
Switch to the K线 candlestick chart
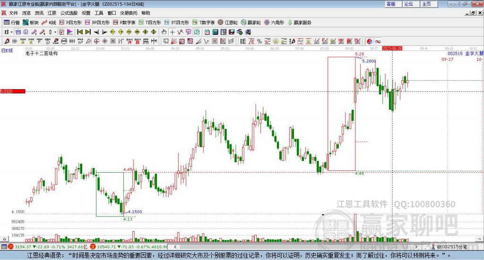click(49, 23)
